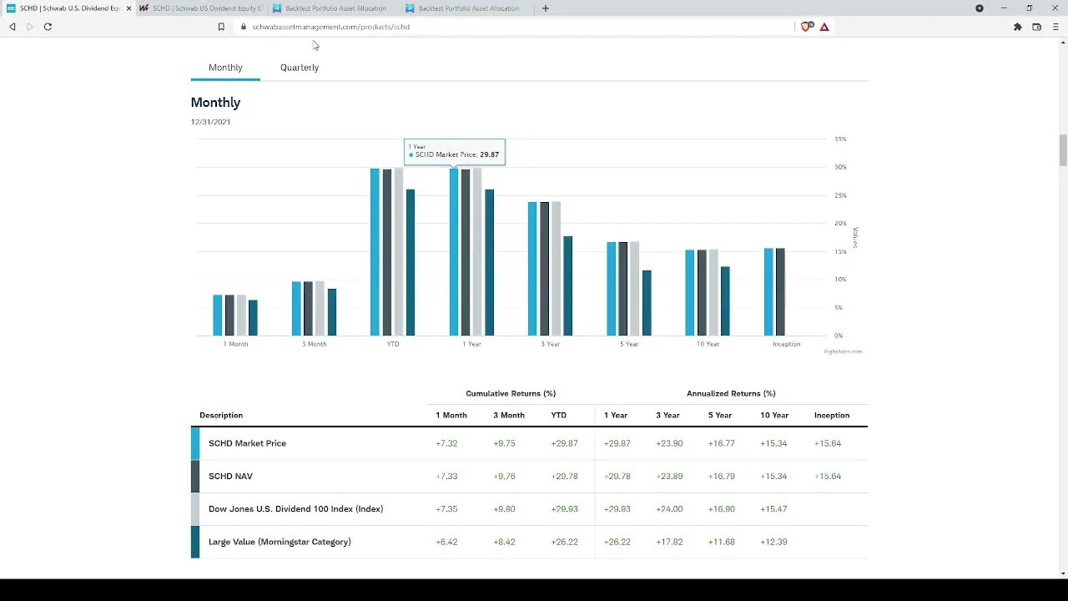
Task: Click the Monthly section heading
Action: point(215,103)
